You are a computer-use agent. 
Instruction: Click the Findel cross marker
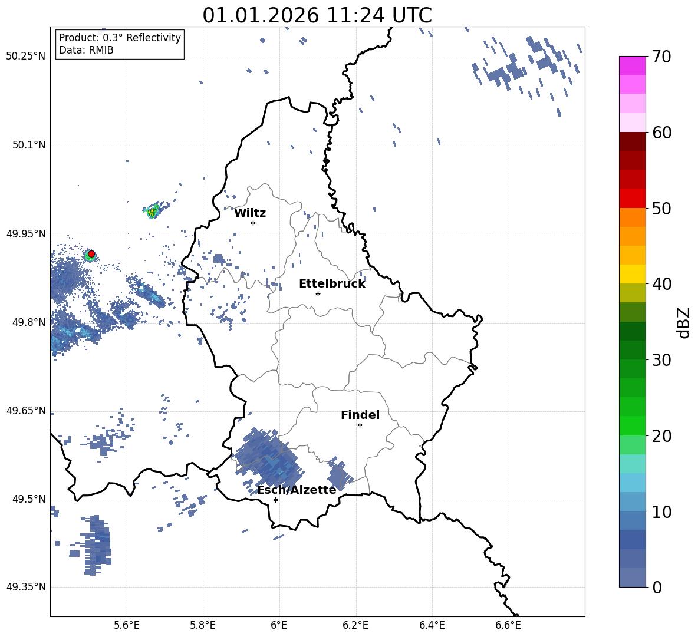click(360, 425)
